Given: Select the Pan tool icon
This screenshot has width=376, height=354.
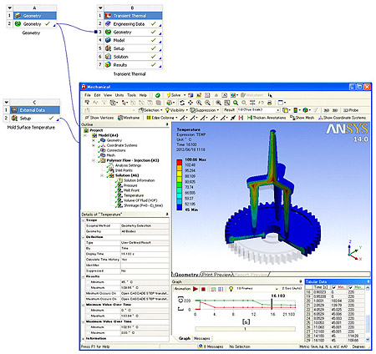Looking at the screenshot, I should (191, 103).
